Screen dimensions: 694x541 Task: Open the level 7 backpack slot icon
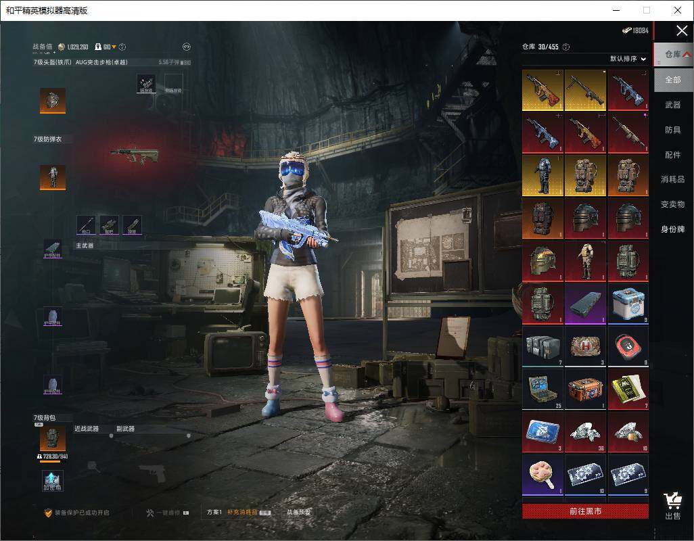53,438
